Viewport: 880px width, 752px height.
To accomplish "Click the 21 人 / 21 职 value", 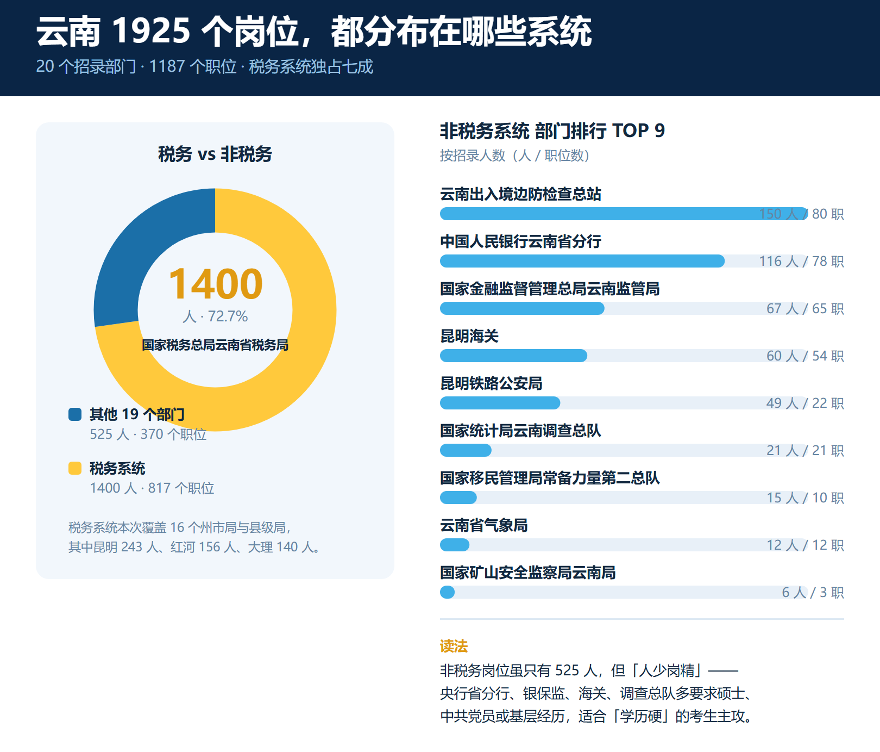I will (x=805, y=450).
